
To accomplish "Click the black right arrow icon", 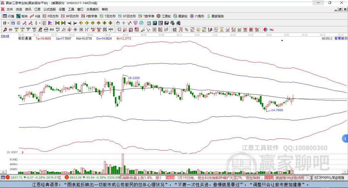I will tap(75, 23).
